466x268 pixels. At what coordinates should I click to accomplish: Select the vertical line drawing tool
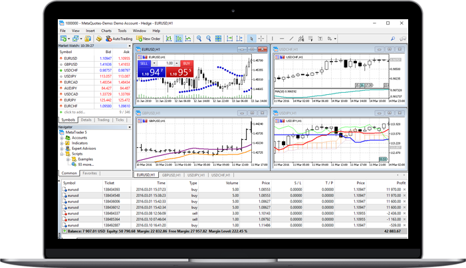coord(273,38)
